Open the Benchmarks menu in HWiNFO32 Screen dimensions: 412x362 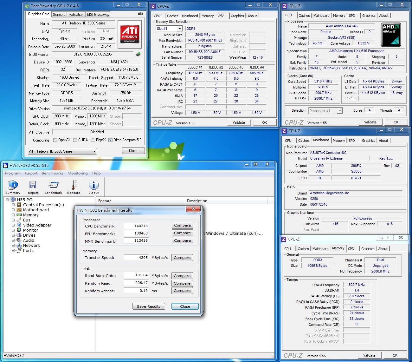tap(52, 173)
